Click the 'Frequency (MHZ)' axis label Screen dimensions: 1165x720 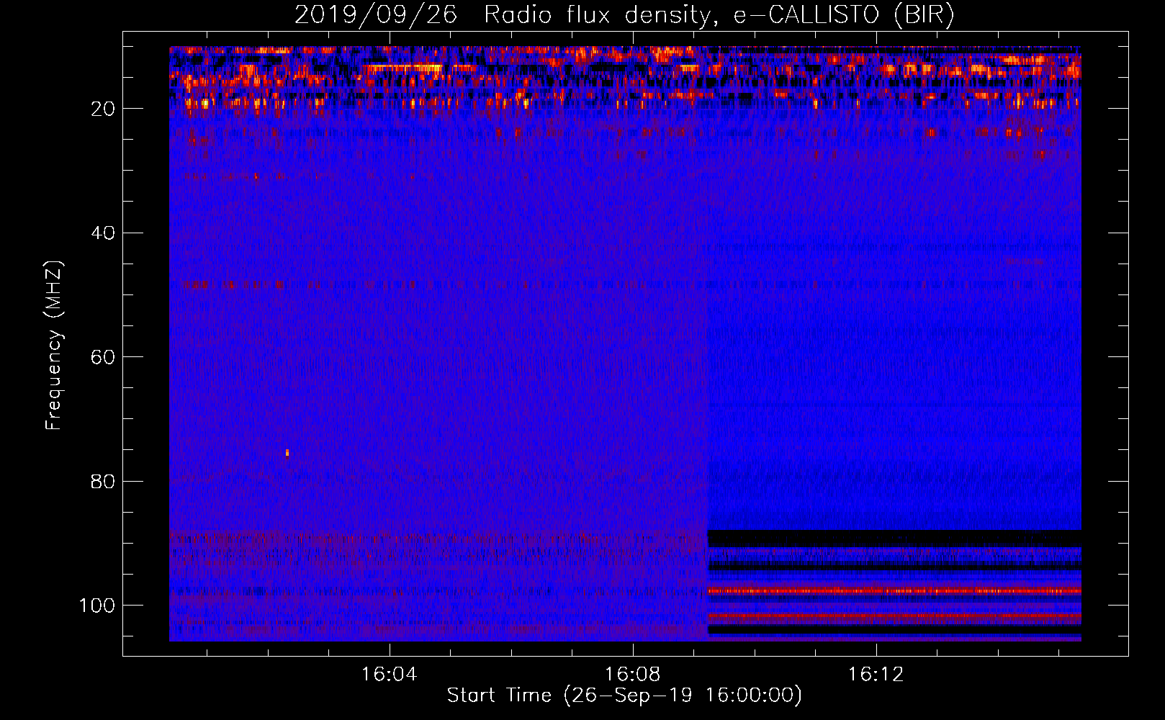point(54,345)
